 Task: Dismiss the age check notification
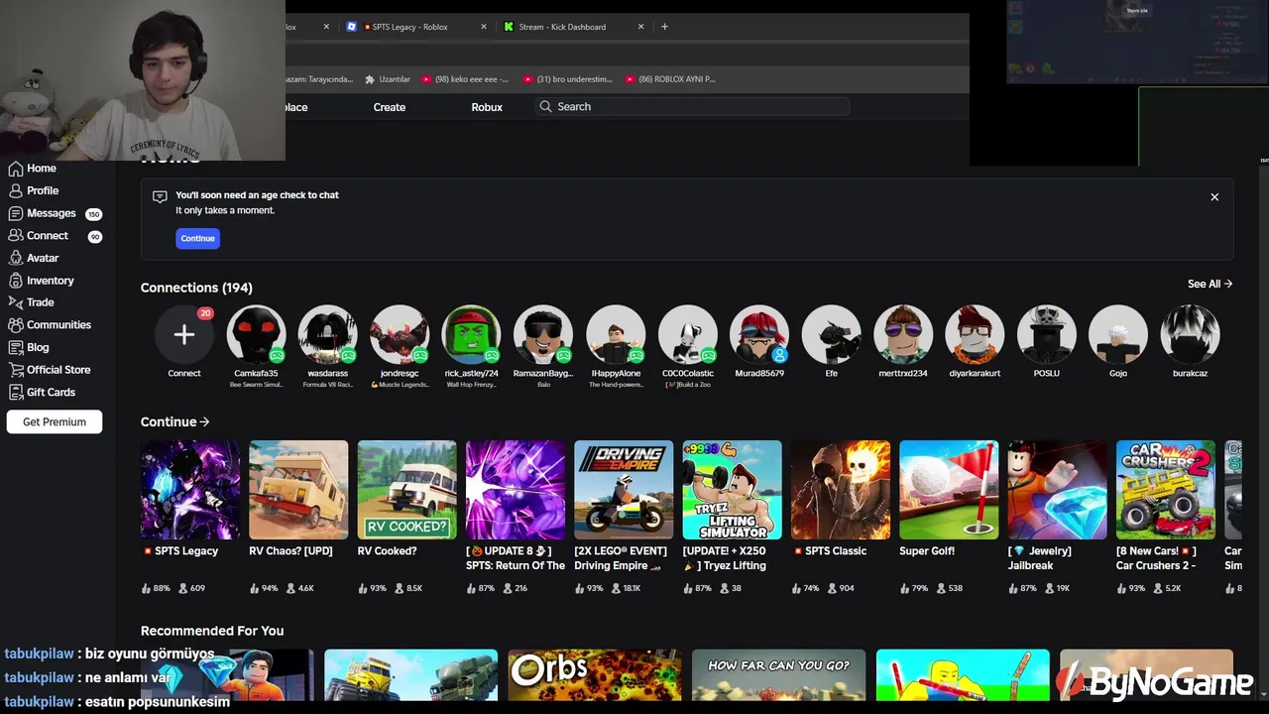(x=1214, y=197)
